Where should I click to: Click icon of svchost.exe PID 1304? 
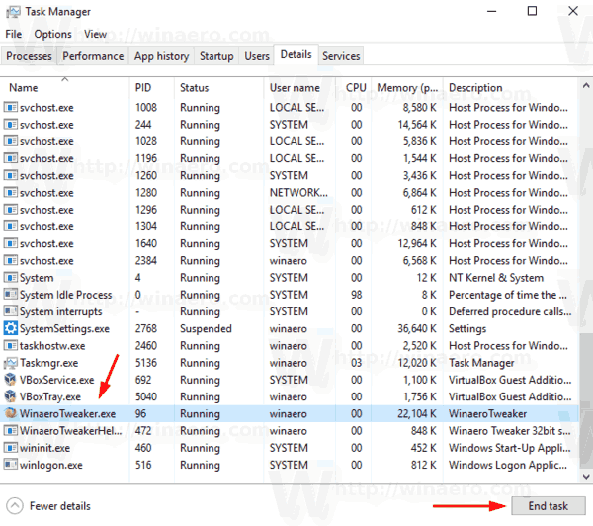click(10, 226)
